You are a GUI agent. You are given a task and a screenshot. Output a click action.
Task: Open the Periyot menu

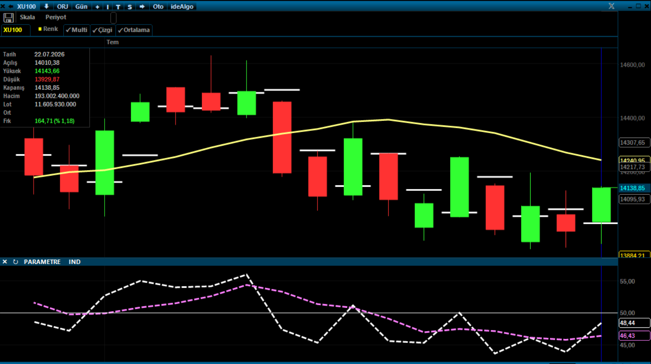coord(56,17)
